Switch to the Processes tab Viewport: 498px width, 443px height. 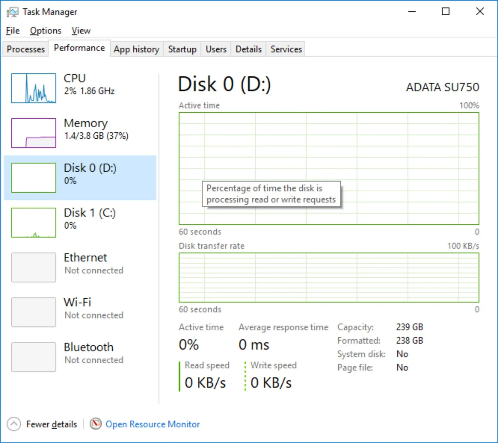(x=26, y=49)
